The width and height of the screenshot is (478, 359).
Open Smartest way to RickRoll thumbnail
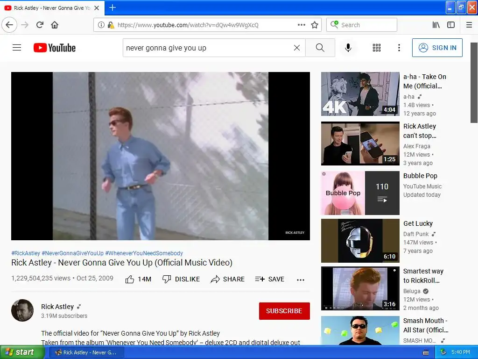[x=360, y=288]
